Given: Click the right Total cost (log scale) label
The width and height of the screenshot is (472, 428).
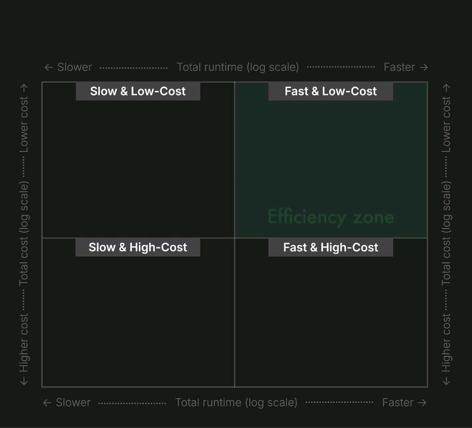Looking at the screenshot, I should click(x=446, y=234).
